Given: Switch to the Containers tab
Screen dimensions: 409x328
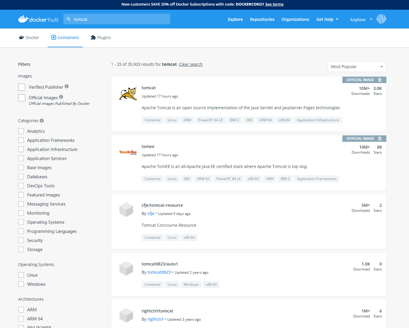Looking at the screenshot, I should (x=65, y=38).
